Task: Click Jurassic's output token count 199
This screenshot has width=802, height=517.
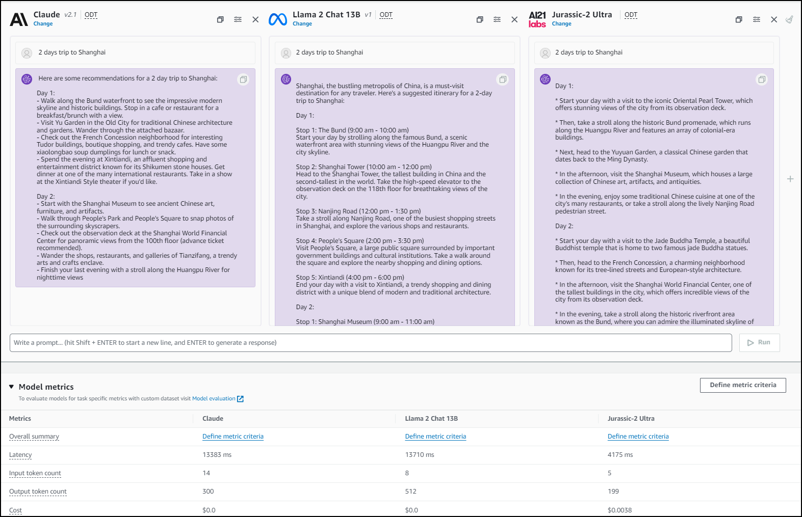Action: 613,492
